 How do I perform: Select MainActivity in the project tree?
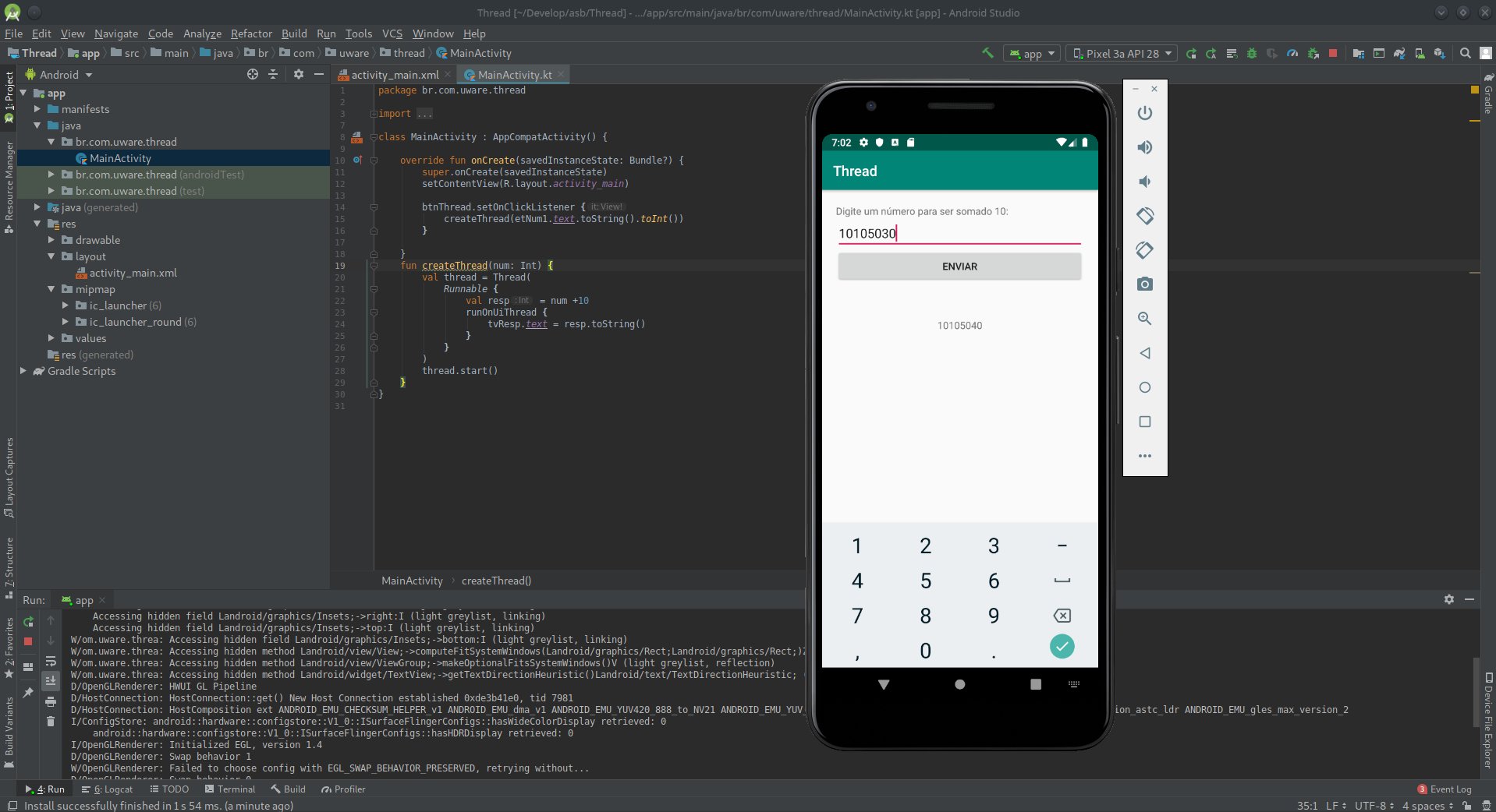tap(120, 158)
